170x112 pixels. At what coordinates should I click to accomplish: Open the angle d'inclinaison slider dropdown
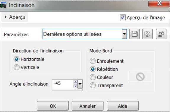pyautogui.click(x=80, y=84)
